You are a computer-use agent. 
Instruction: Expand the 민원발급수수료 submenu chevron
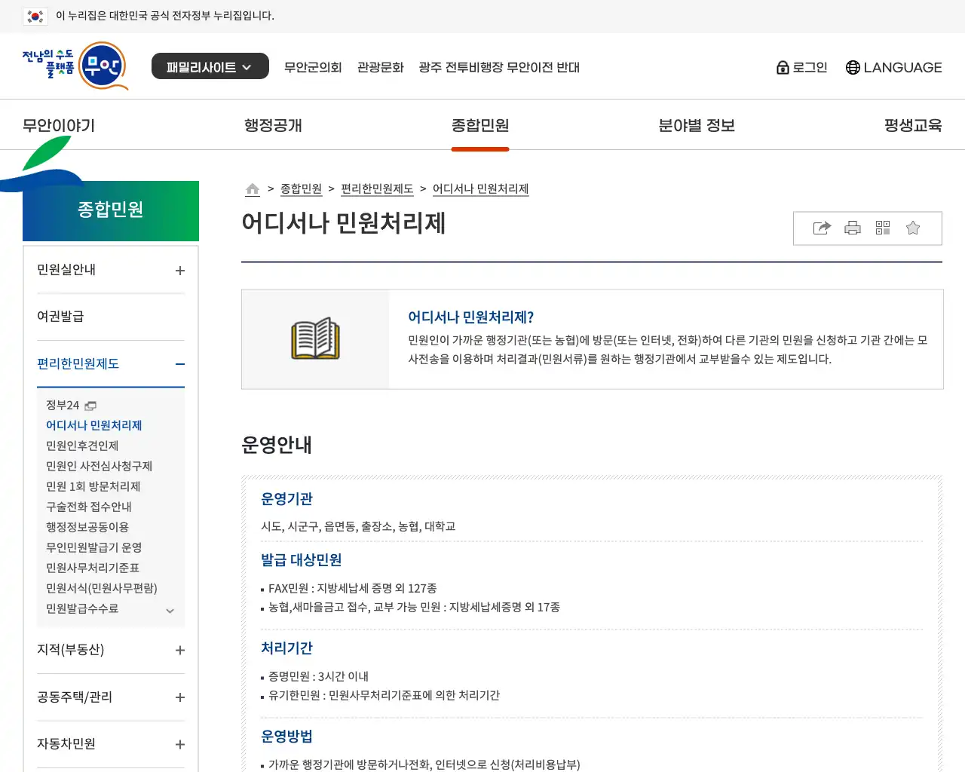pos(170,611)
